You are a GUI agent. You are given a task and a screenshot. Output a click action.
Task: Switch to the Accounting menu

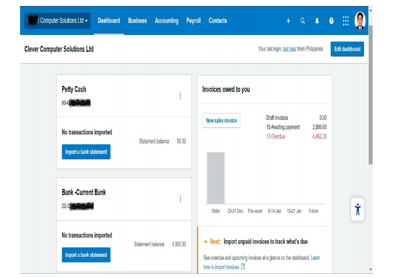(x=167, y=21)
